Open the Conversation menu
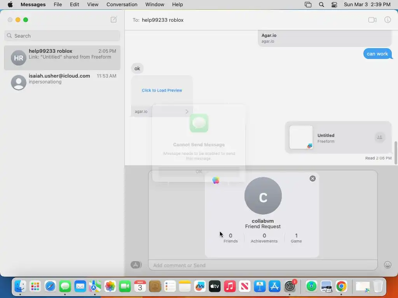The image size is (398, 298). click(122, 5)
